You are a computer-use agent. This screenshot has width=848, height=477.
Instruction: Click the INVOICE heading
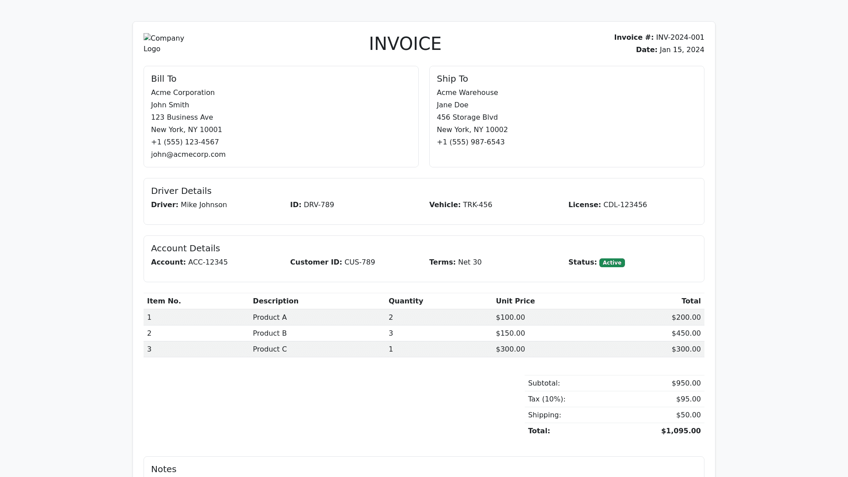pyautogui.click(x=405, y=44)
